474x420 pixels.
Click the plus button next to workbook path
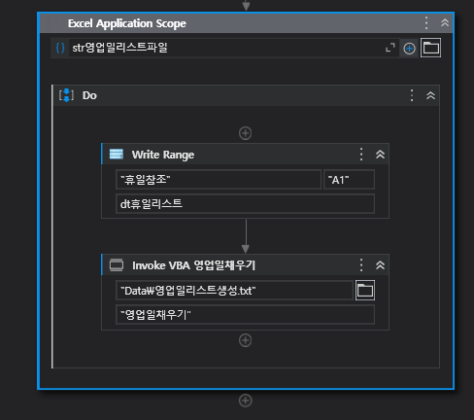pos(409,49)
